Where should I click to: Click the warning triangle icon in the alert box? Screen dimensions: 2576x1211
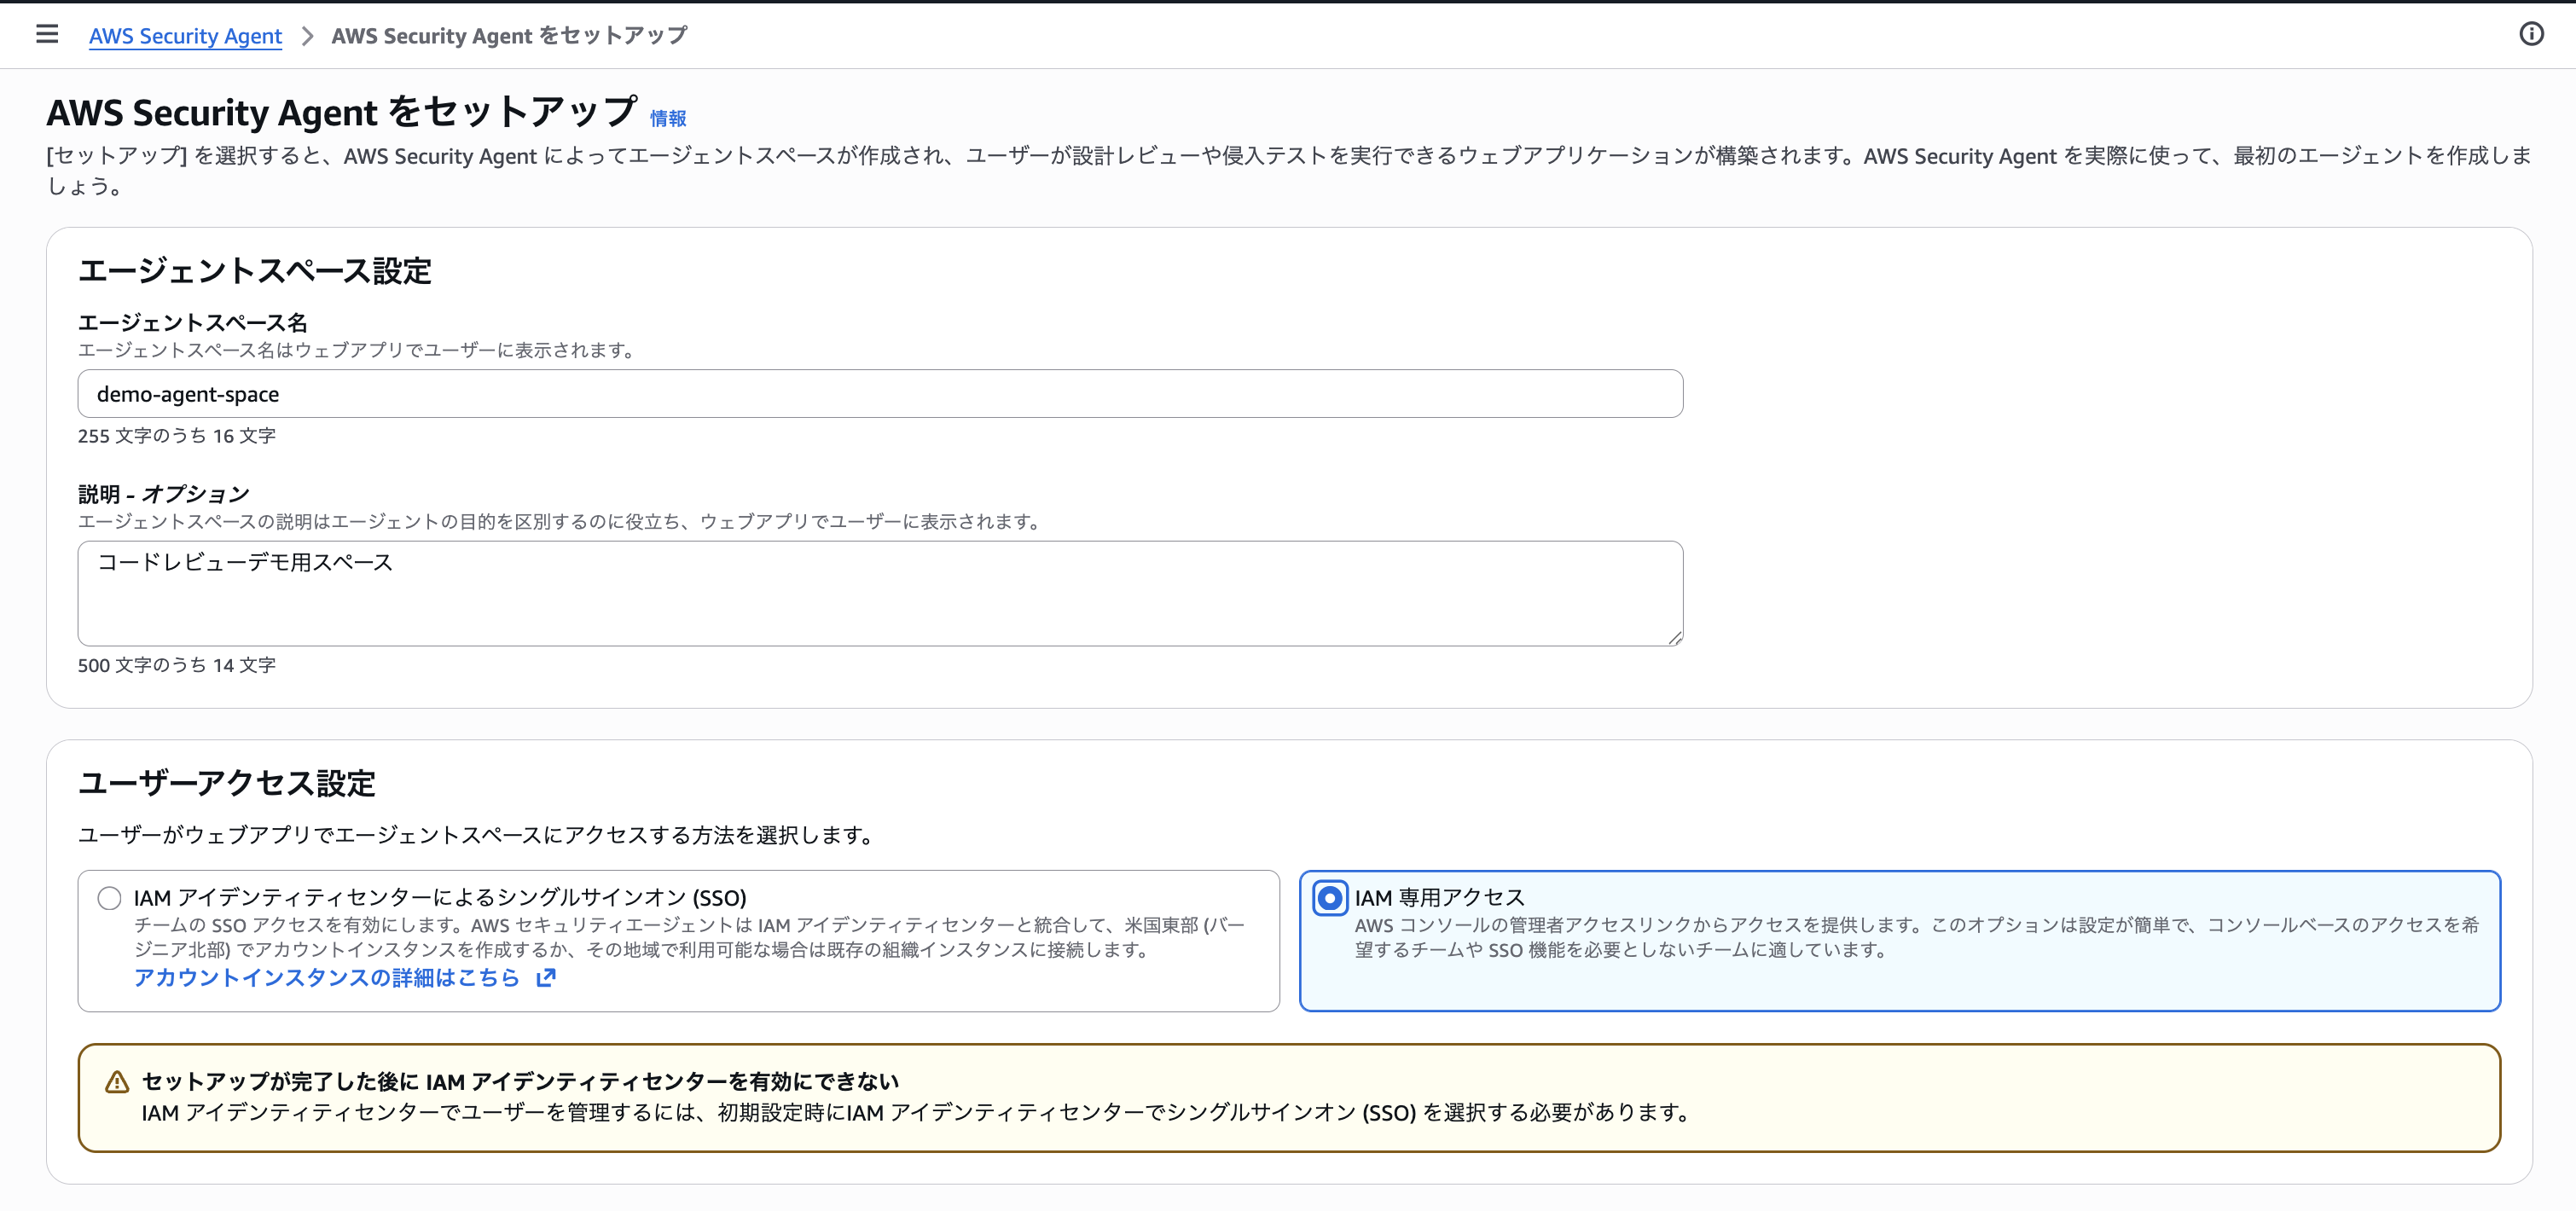tap(117, 1081)
